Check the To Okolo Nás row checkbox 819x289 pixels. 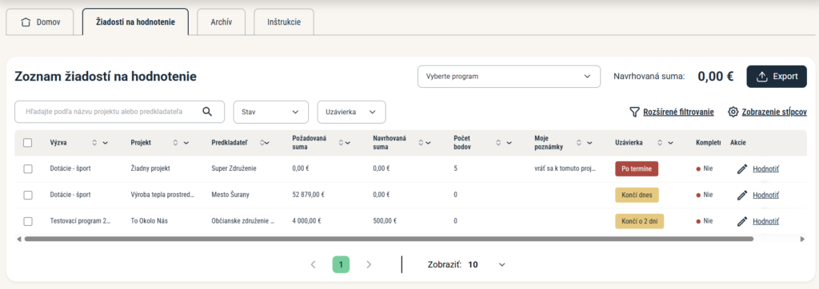coord(28,221)
